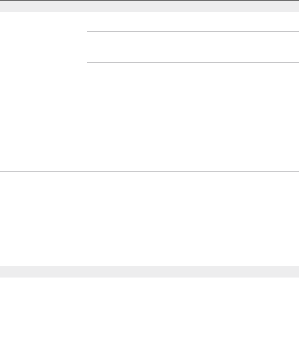Click the gray header bar of the upper table
The image size is (299, 360).
pos(149,6)
